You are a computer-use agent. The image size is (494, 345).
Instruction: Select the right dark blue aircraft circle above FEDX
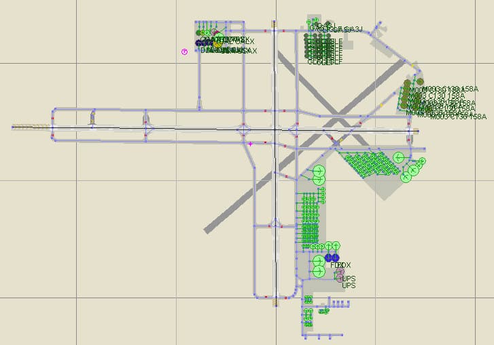pos(336,258)
